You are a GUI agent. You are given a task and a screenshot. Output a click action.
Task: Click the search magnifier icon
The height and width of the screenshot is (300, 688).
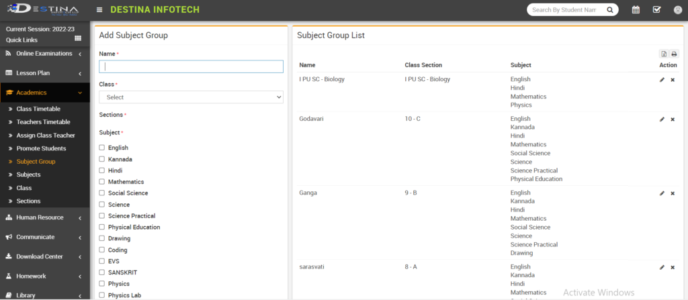pyautogui.click(x=610, y=10)
